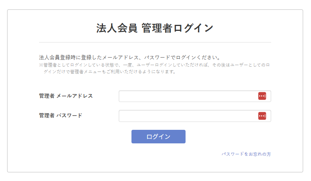Click the horizontal divider under the heading
This screenshot has height=181, width=311.
(x=155, y=43)
